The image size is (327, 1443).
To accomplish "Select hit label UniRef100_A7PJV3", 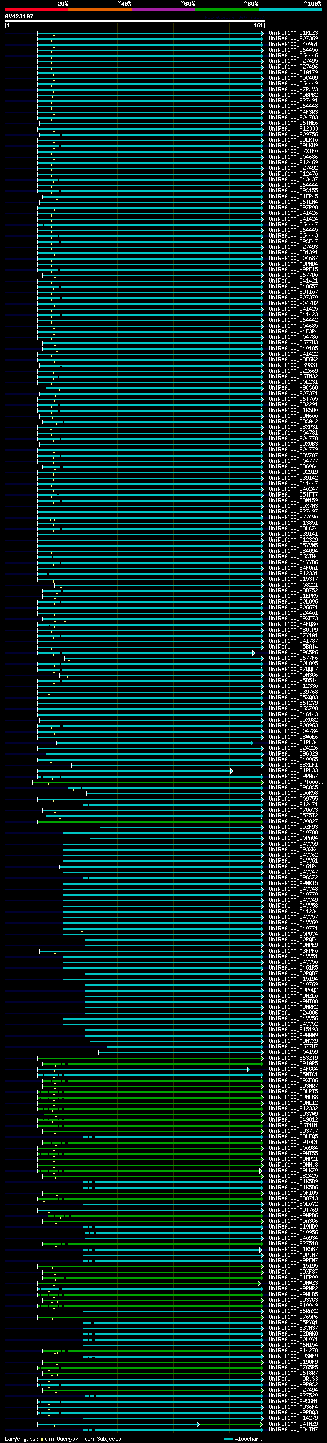I will (x=293, y=89).
